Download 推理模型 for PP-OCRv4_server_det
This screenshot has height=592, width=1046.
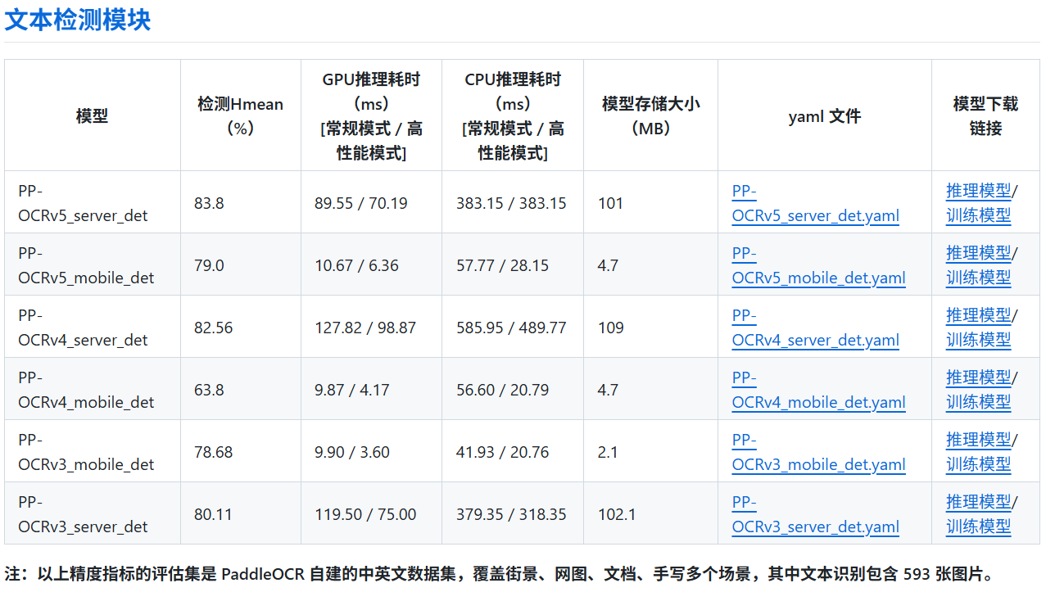click(x=978, y=315)
